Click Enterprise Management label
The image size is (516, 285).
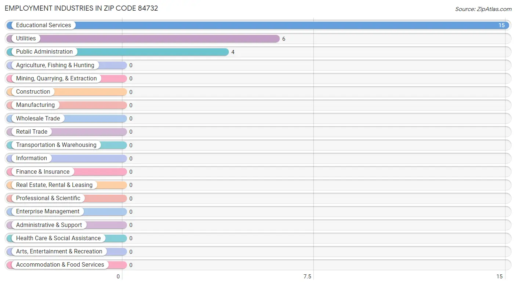(48, 212)
